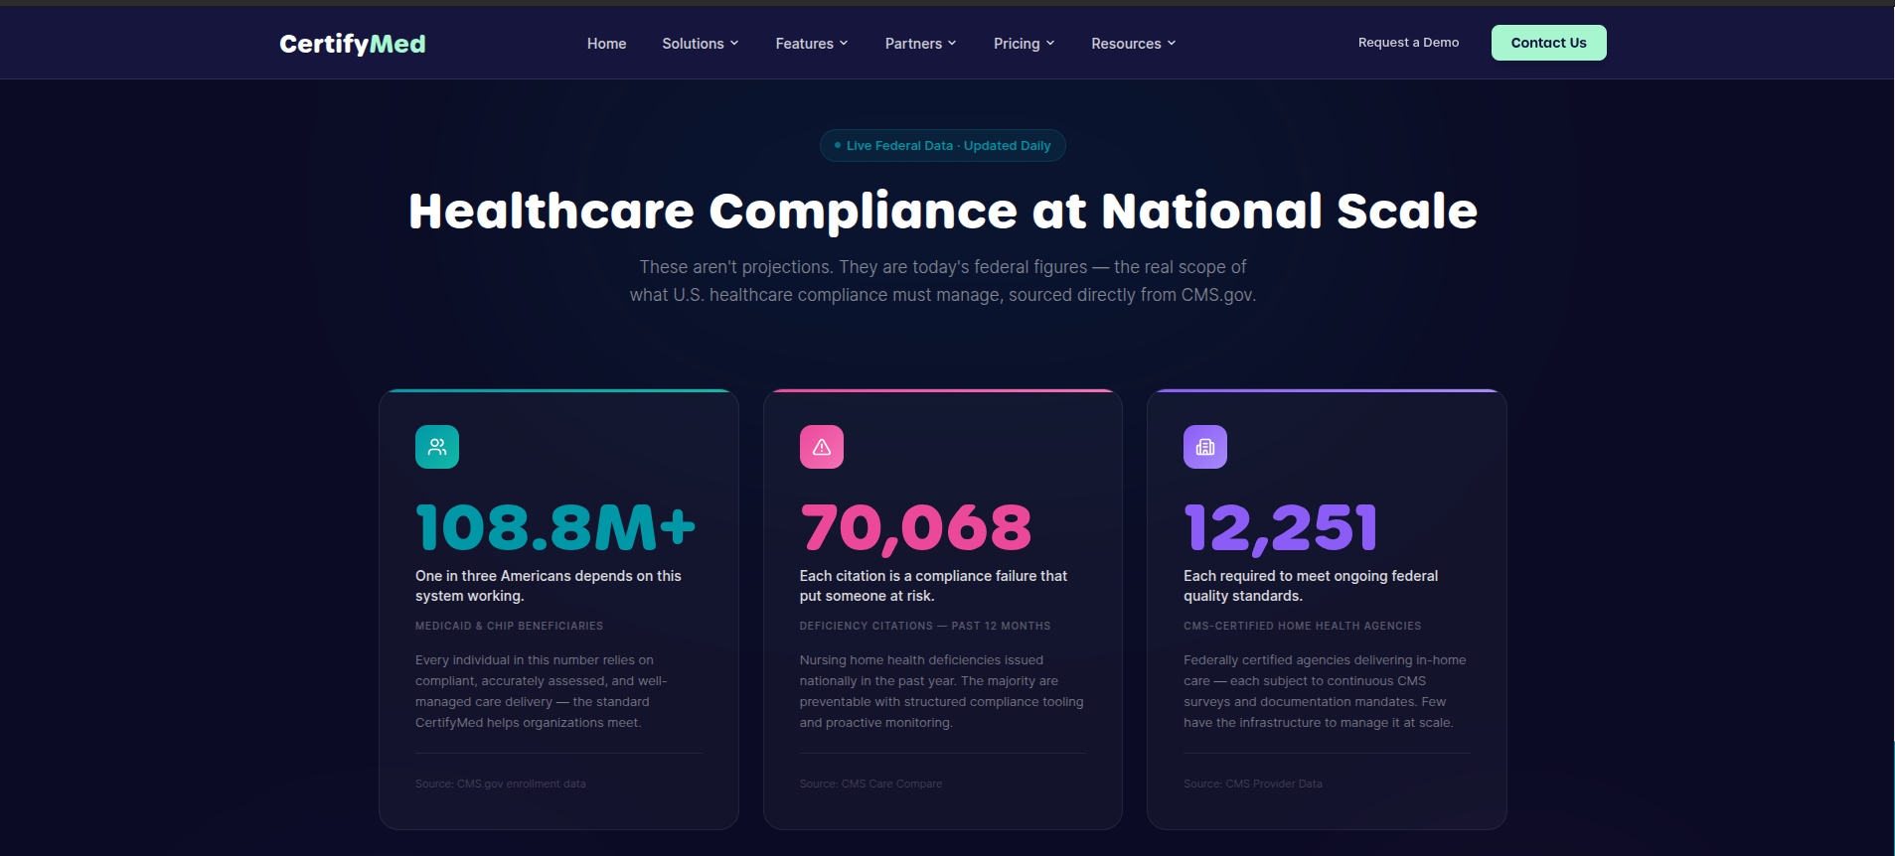Screen dimensions: 1895x856
Task: Open the Pricing dropdown menu
Action: 1025,44
